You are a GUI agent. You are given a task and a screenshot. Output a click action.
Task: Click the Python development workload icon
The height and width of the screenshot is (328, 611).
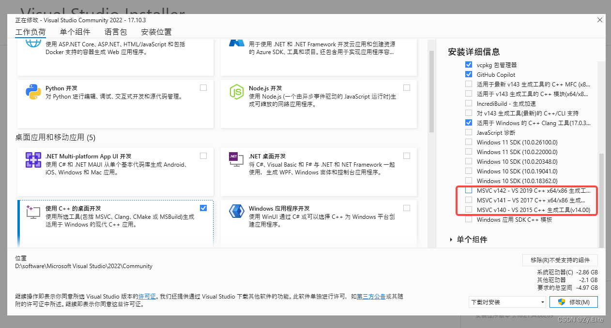(33, 91)
